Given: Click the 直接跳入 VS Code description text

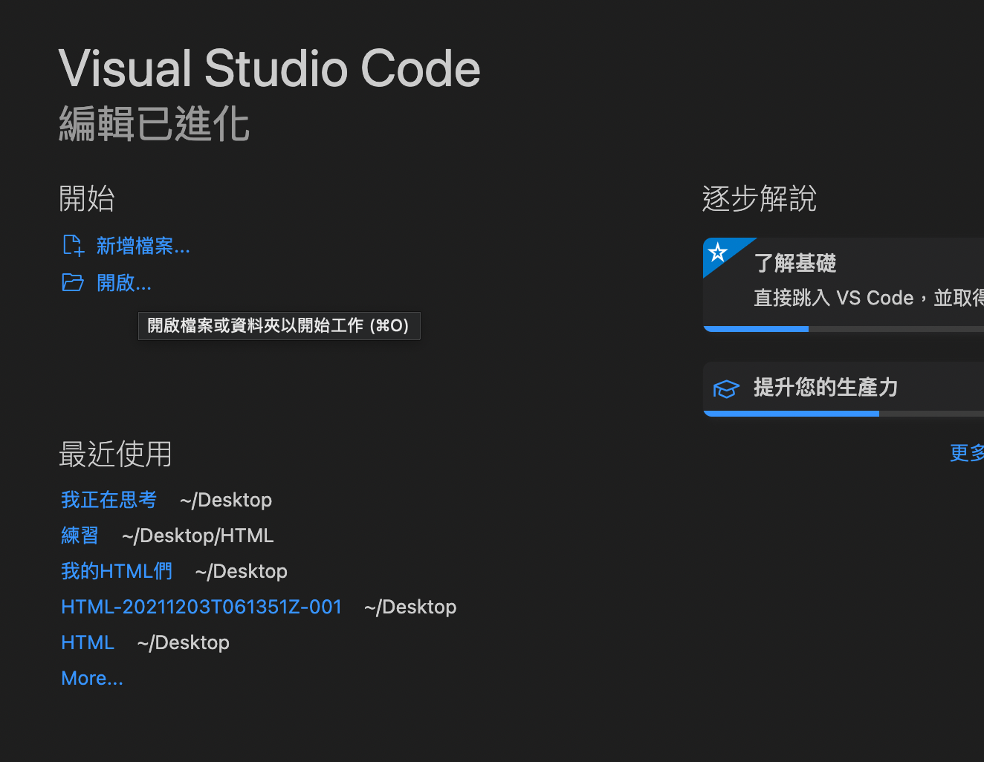Looking at the screenshot, I should coord(869,298).
